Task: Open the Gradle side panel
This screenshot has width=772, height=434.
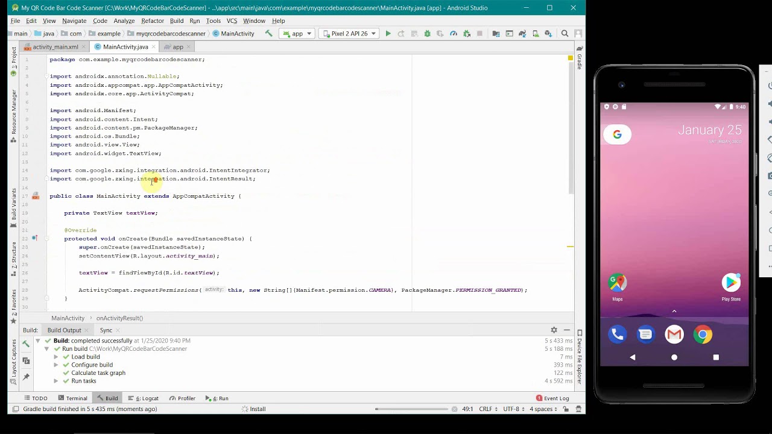Action: tap(580, 58)
